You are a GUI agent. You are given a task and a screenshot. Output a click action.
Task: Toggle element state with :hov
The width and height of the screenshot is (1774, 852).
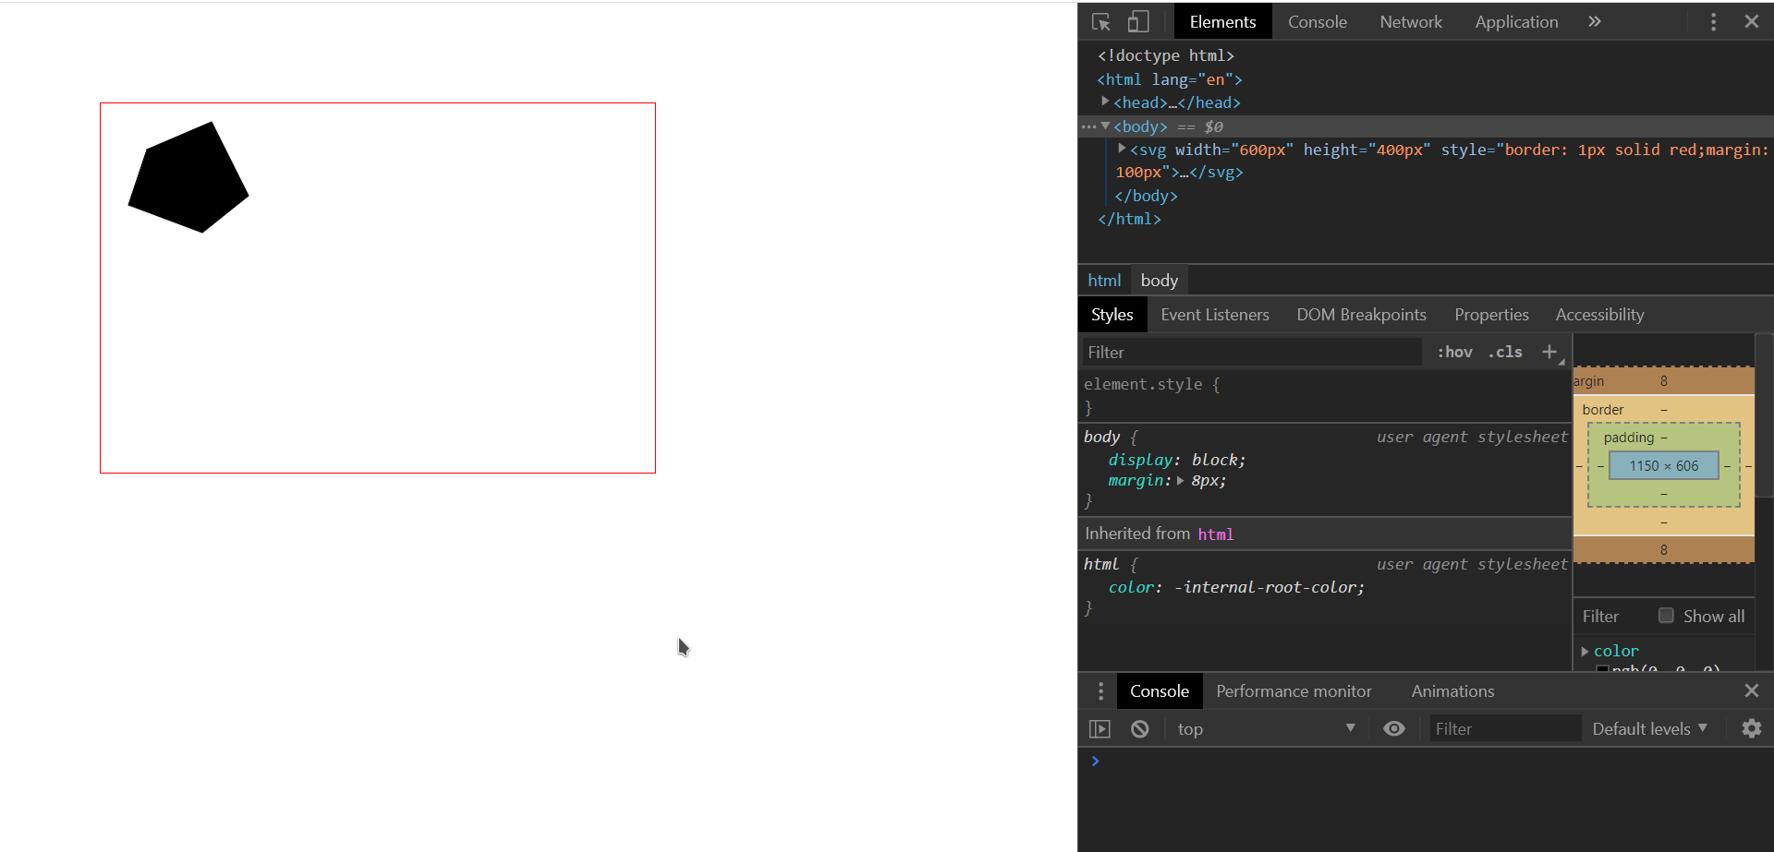(x=1453, y=352)
